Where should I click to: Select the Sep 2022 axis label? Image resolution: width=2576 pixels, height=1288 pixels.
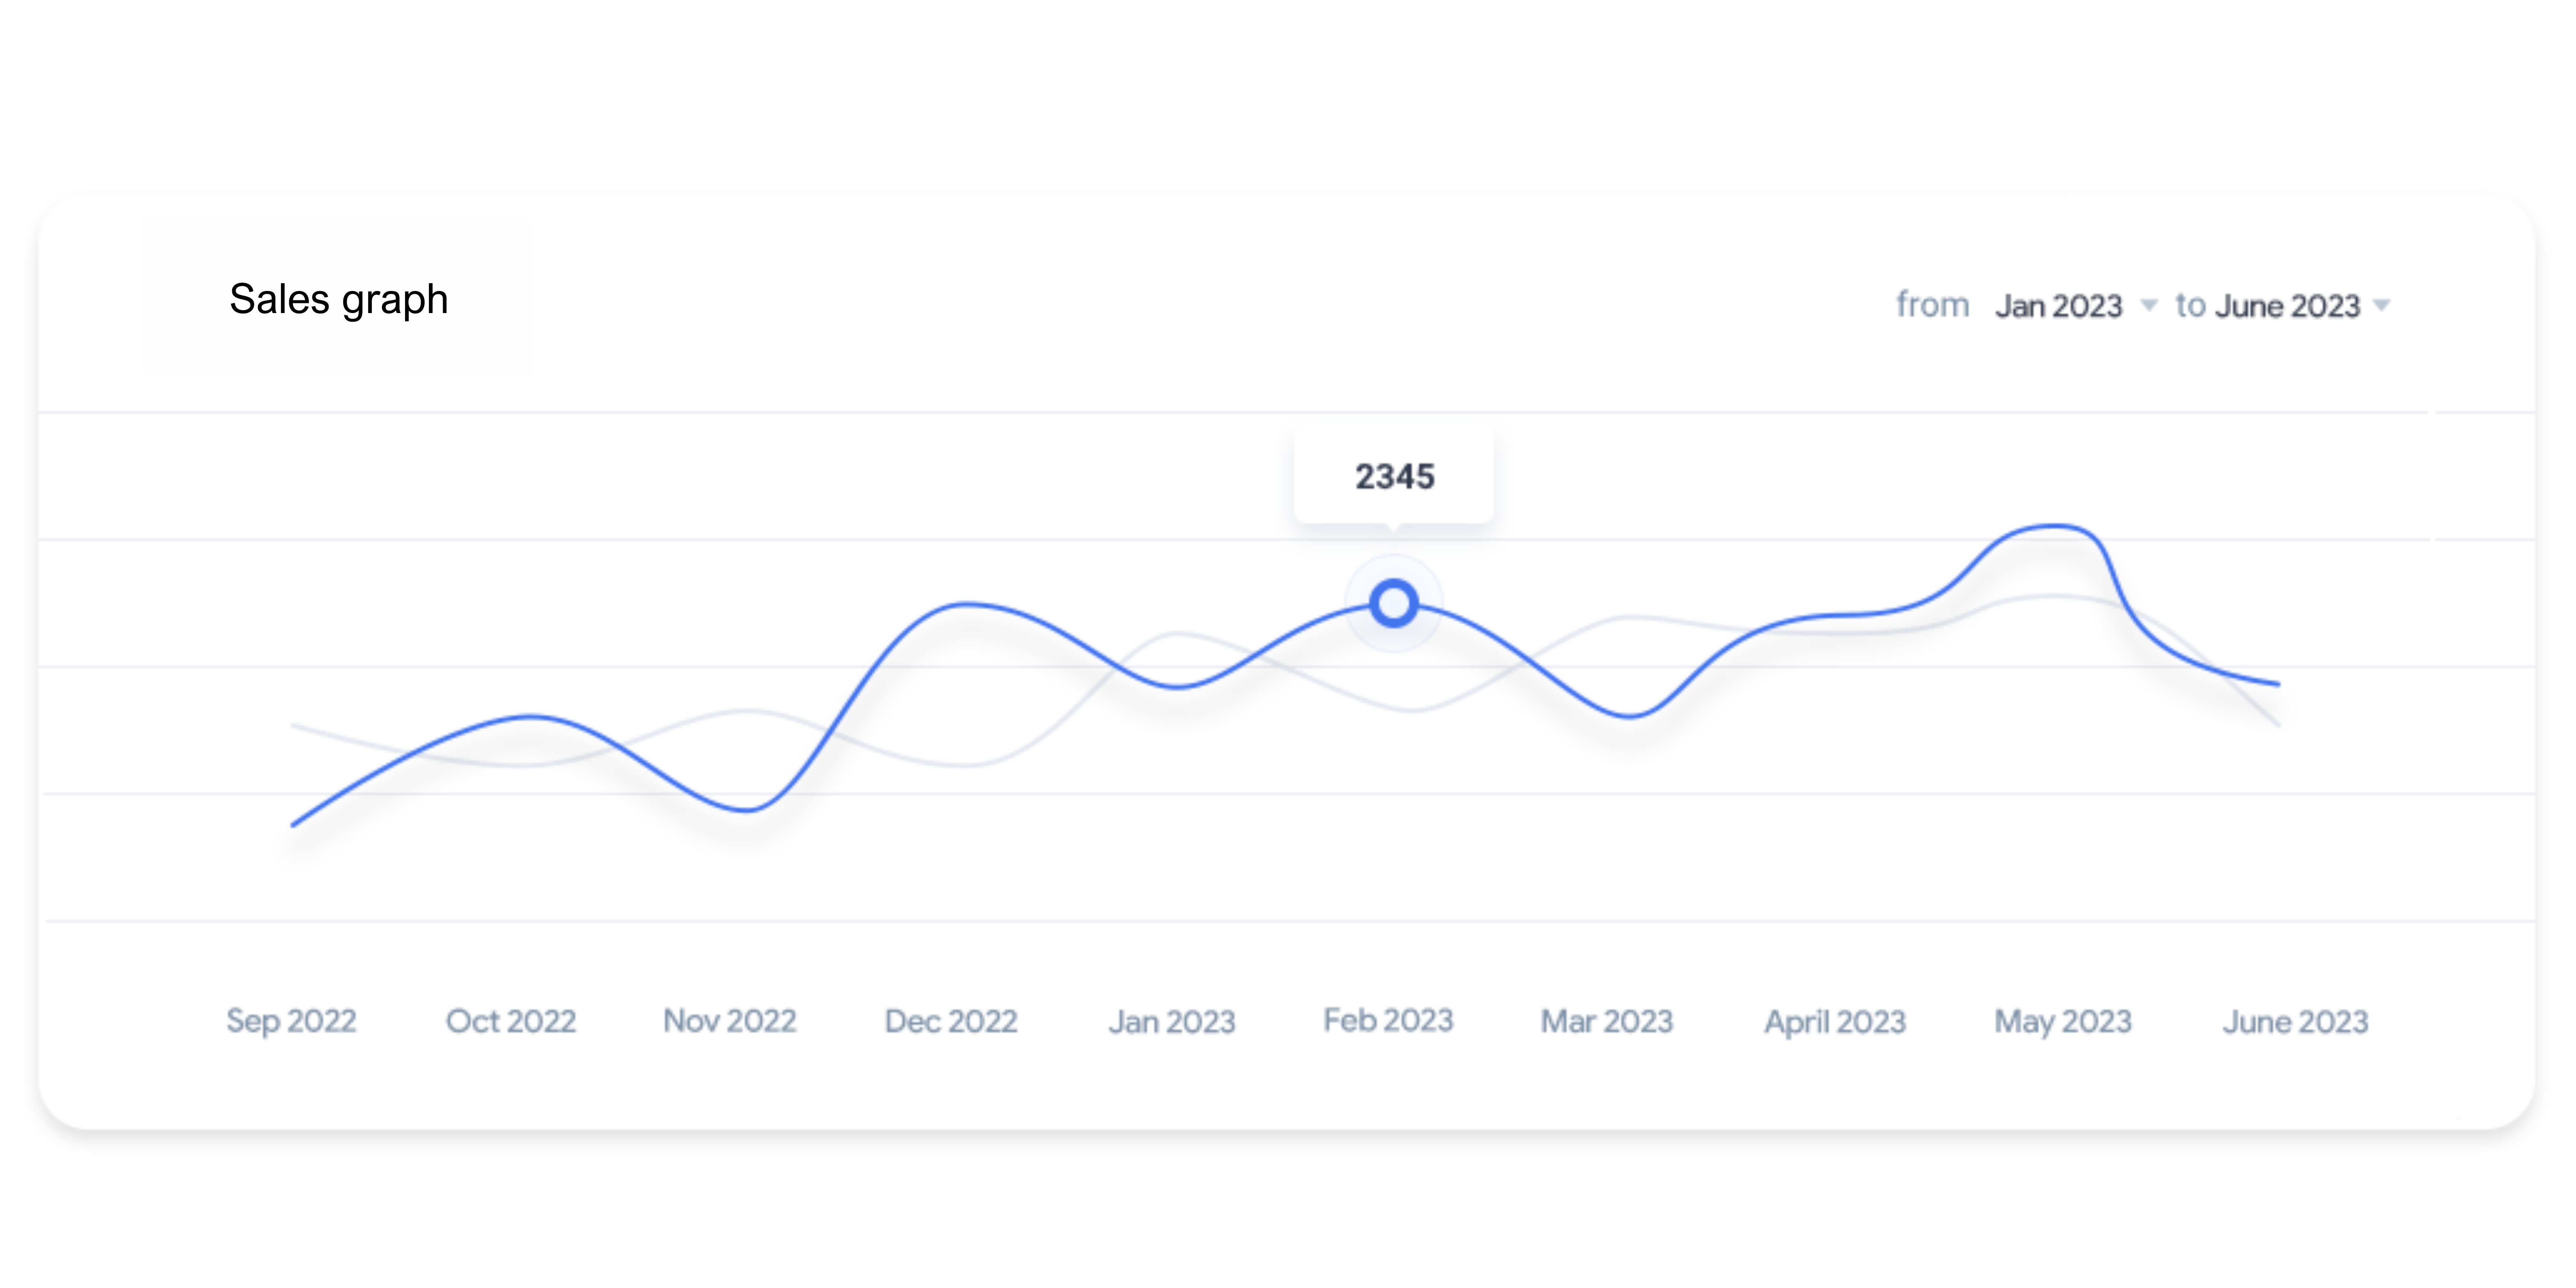pos(291,1021)
